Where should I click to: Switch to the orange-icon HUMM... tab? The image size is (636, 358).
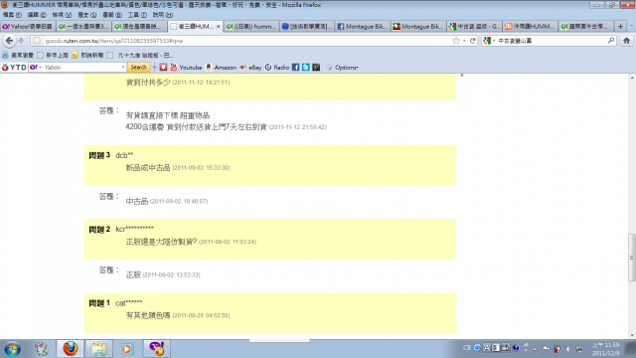click(530, 27)
